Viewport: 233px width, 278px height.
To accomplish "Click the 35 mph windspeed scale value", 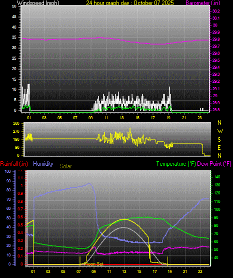I will point(14,38).
